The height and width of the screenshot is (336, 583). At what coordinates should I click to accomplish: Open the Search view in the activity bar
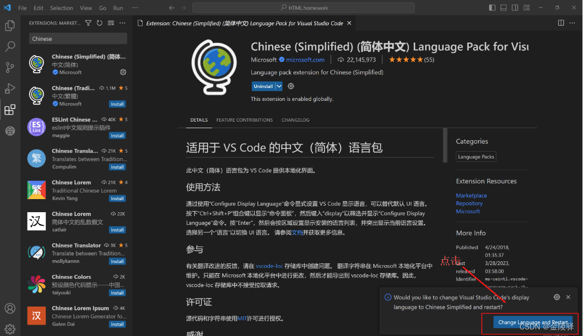click(x=10, y=46)
